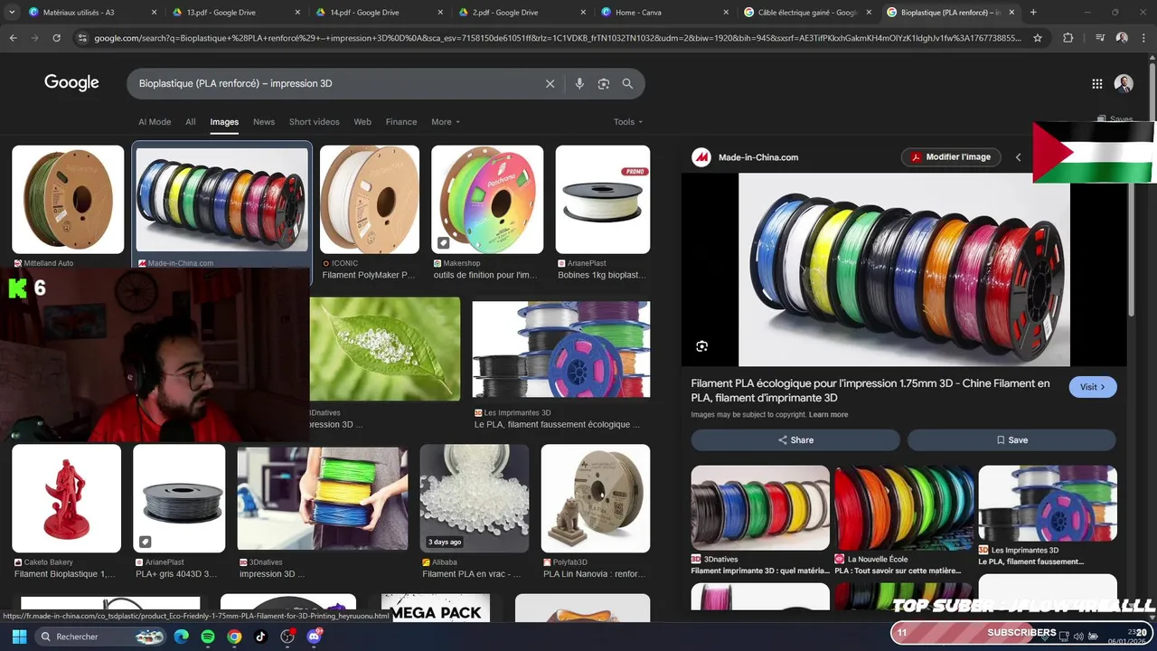Open Chrome extensions puzzle icon
This screenshot has width=1157, height=651.
pos(1068,38)
